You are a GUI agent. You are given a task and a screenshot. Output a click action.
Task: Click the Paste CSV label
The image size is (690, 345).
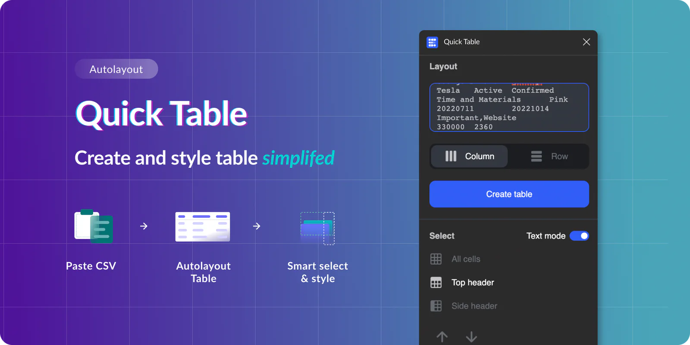[x=91, y=266]
